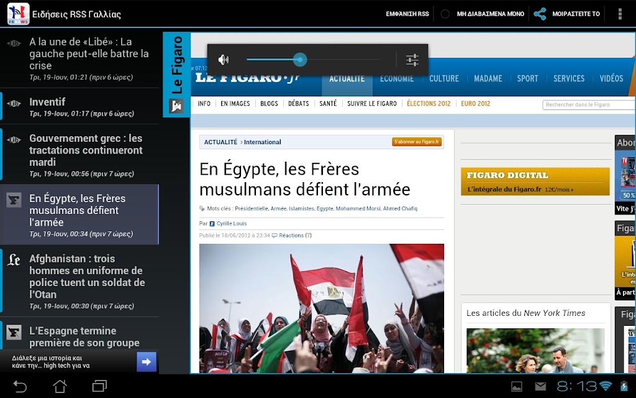Select story 'En Égypte, les Frères musulmans'
The image size is (636, 398).
pyautogui.click(x=79, y=215)
